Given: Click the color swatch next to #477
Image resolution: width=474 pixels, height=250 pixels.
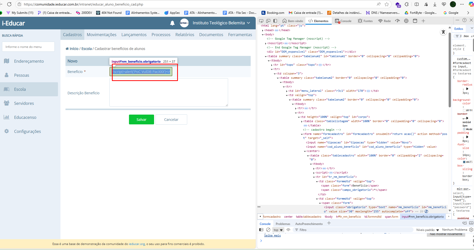Looking at the screenshot, I should [464, 162].
